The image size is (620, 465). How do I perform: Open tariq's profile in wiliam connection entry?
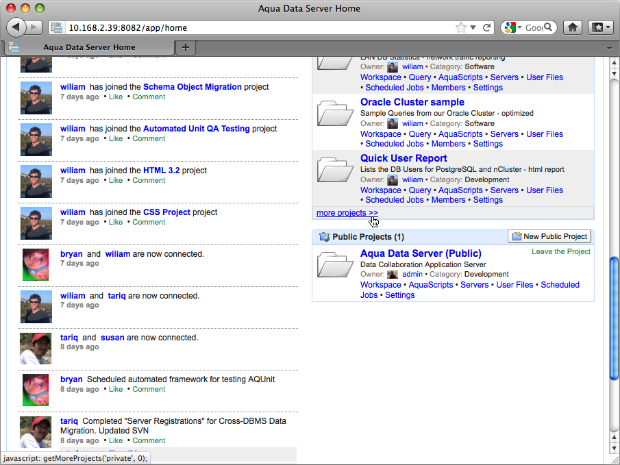116,296
